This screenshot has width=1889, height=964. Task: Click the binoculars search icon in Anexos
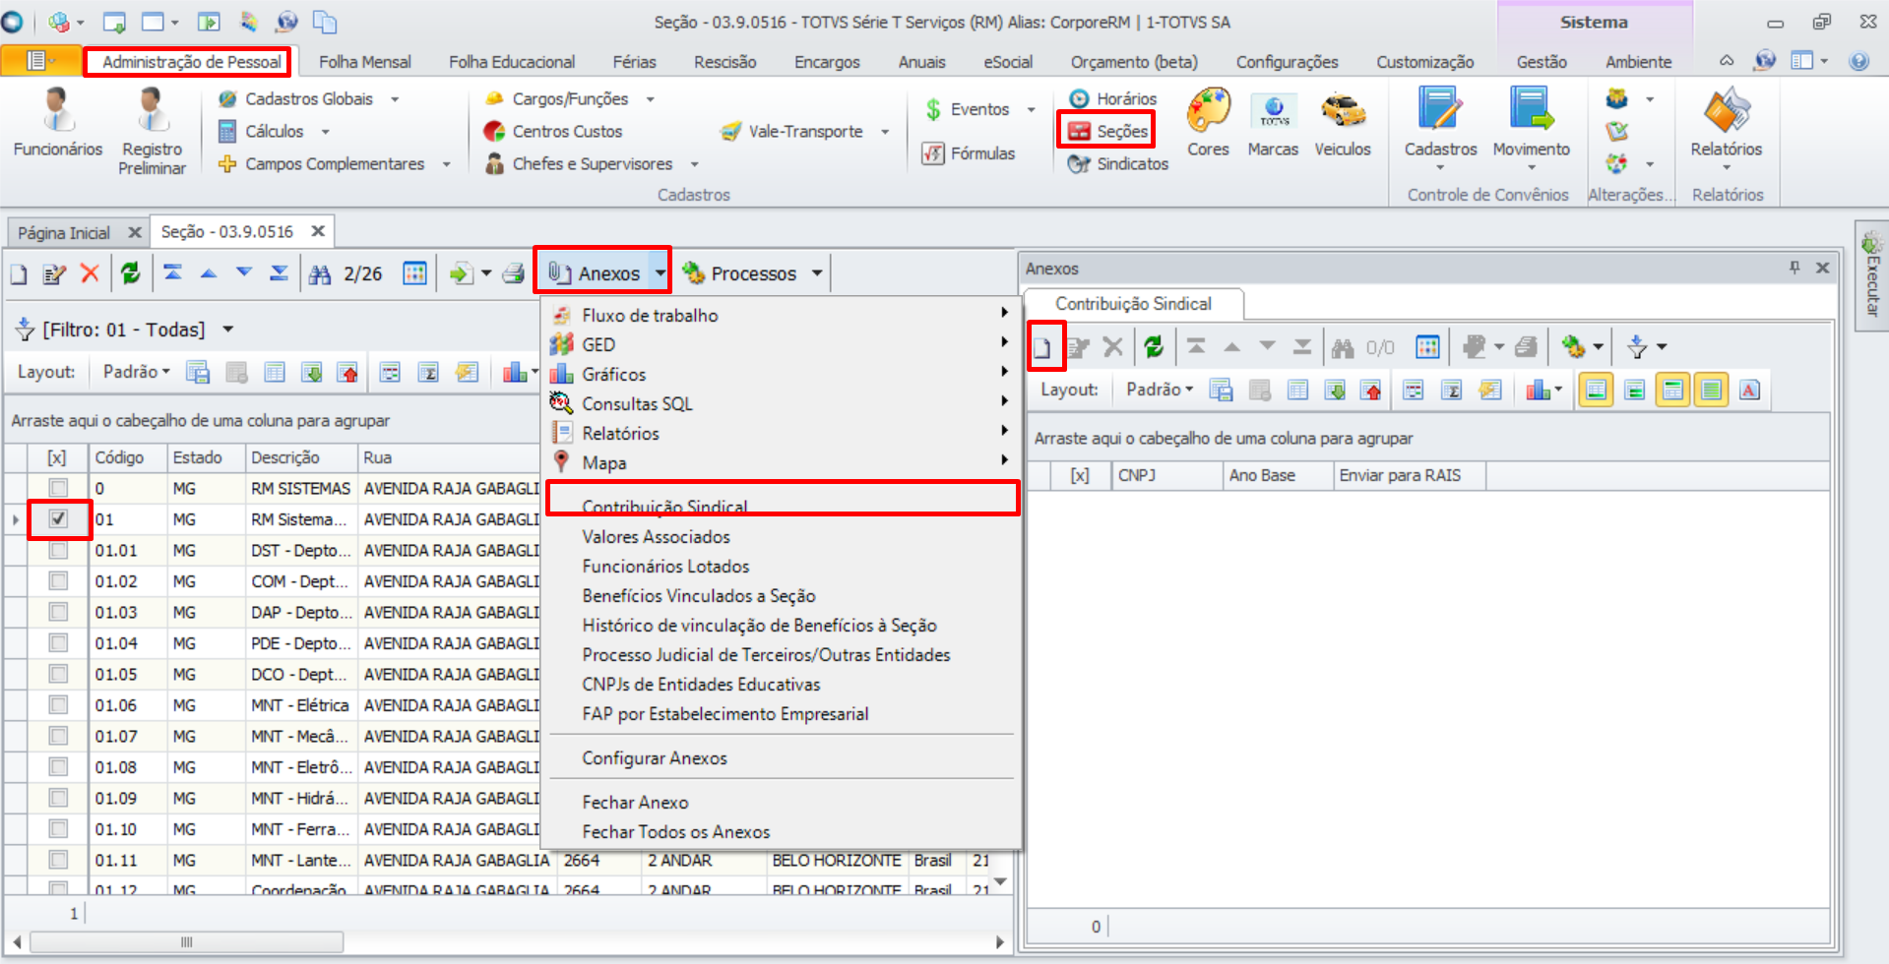(x=1343, y=346)
